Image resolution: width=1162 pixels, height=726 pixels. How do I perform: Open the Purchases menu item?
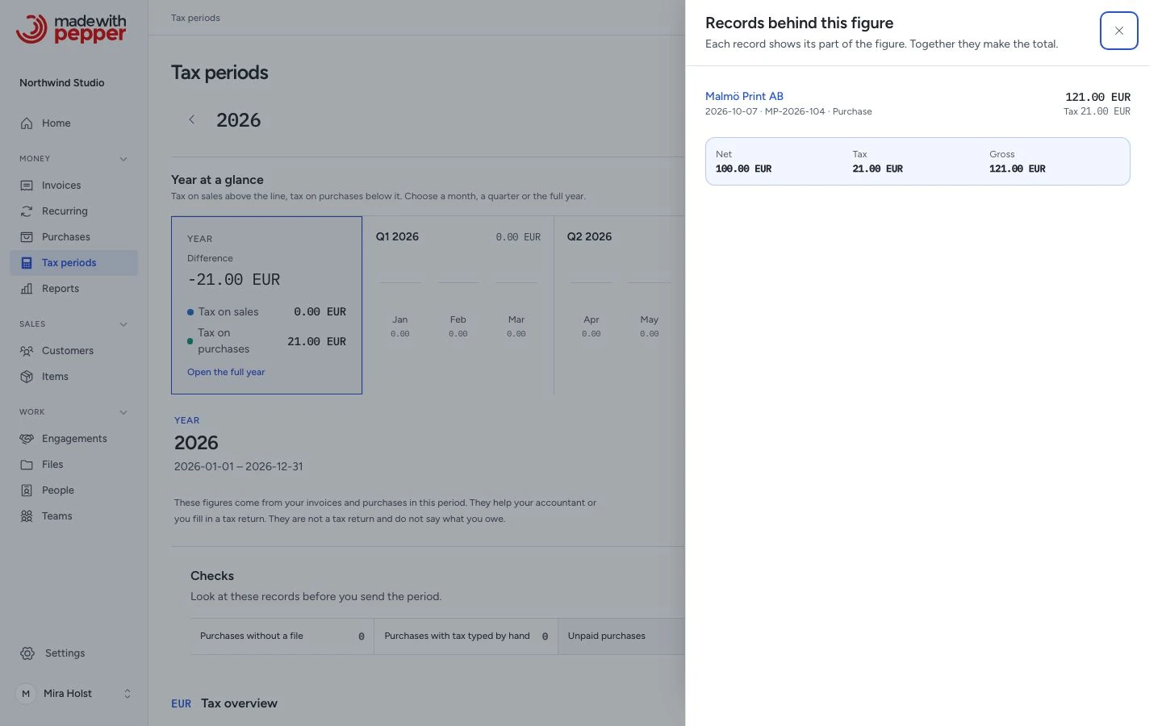point(74,237)
